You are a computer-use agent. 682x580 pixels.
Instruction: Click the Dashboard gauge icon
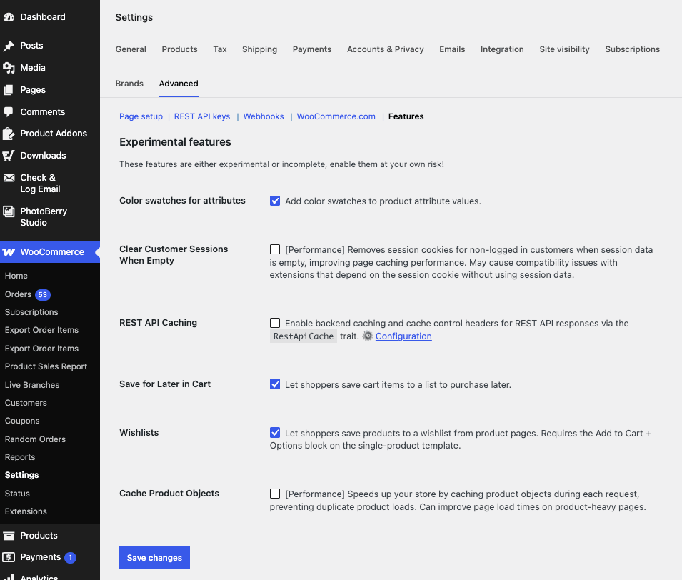9,17
